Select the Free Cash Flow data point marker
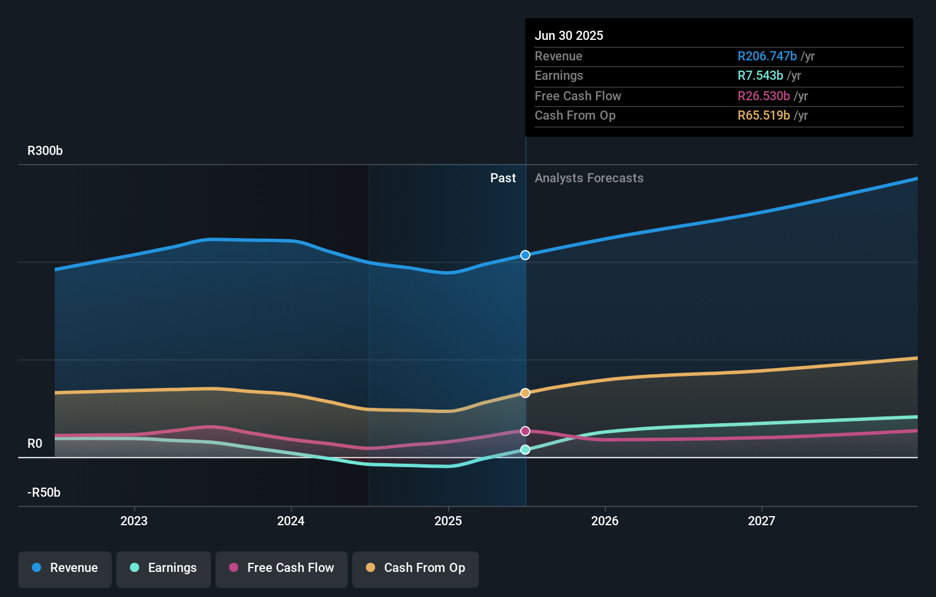936x597 pixels. 526,431
